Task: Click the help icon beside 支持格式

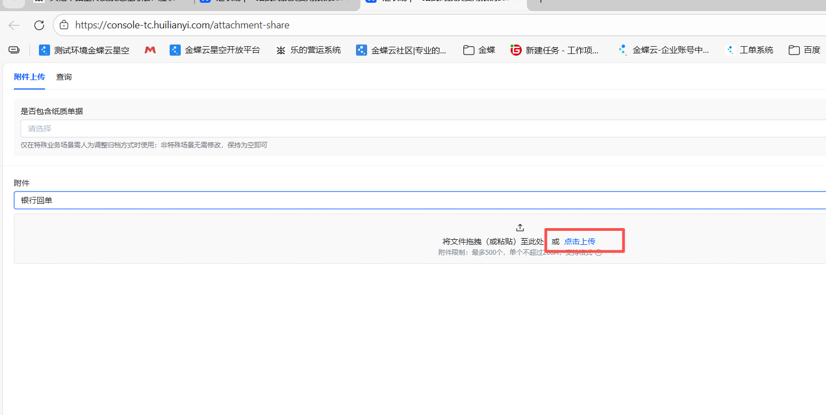Action: point(599,253)
